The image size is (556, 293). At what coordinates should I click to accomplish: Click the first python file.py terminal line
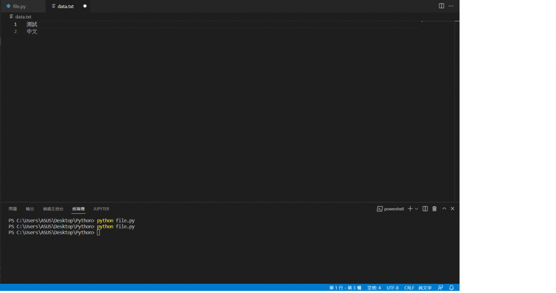(x=72, y=220)
